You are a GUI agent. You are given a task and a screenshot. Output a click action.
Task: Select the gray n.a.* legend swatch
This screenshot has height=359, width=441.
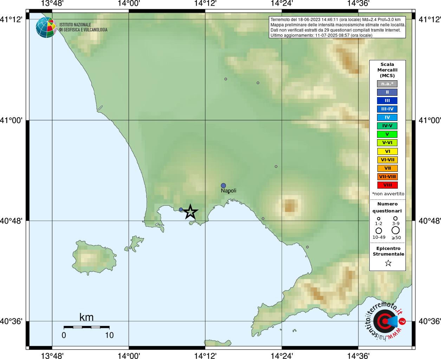pyautogui.click(x=387, y=84)
